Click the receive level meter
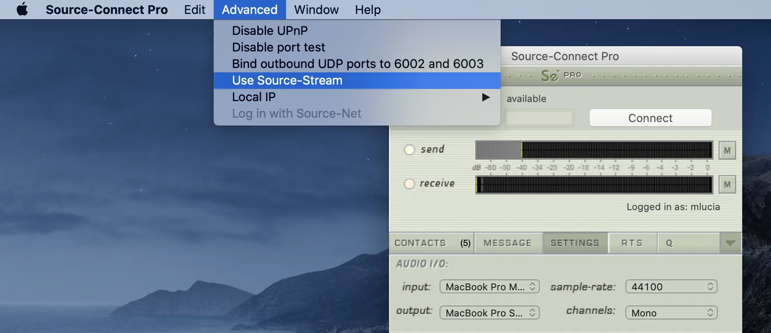771x333 pixels. coord(594,184)
